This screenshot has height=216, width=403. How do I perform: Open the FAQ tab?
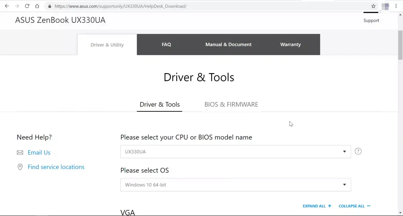point(166,44)
